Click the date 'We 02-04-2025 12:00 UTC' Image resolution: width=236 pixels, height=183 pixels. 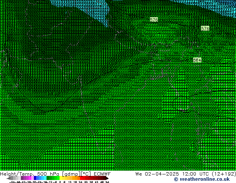173,174
